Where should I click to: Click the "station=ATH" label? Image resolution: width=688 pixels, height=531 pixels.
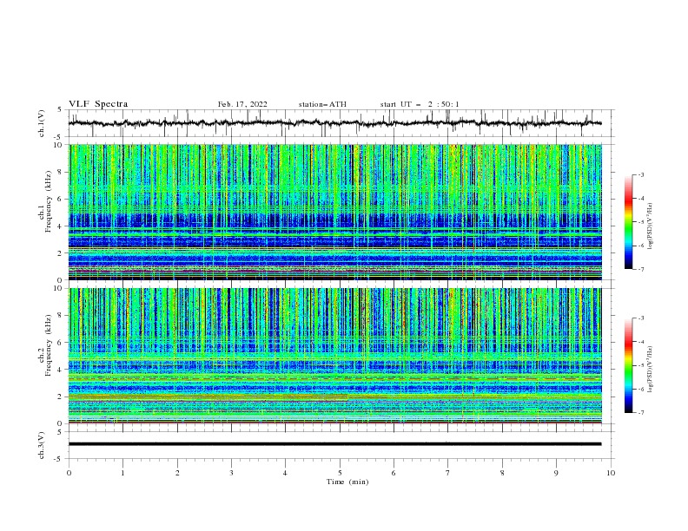[x=322, y=104]
